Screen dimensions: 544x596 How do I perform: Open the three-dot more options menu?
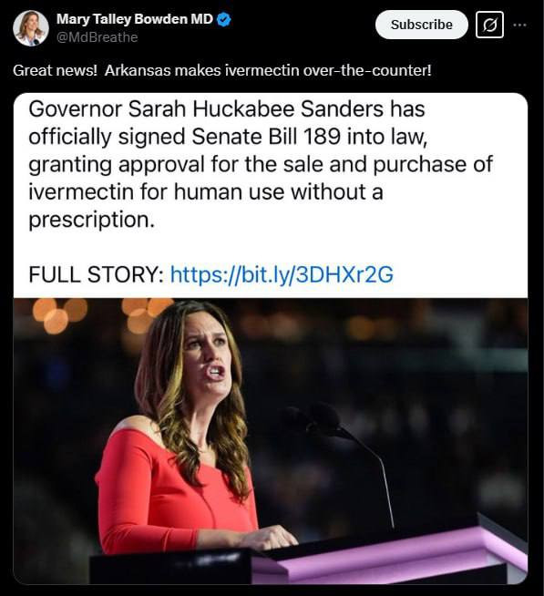point(519,26)
